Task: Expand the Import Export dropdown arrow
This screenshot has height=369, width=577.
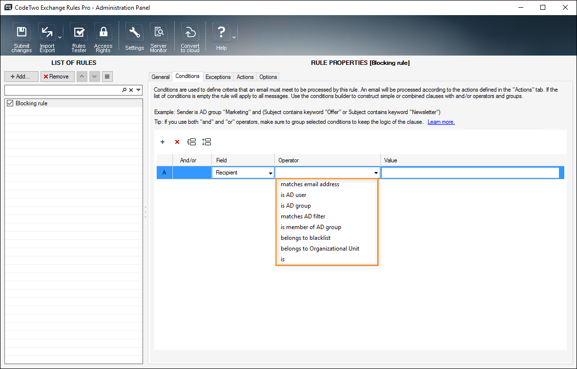Action: 60,38
